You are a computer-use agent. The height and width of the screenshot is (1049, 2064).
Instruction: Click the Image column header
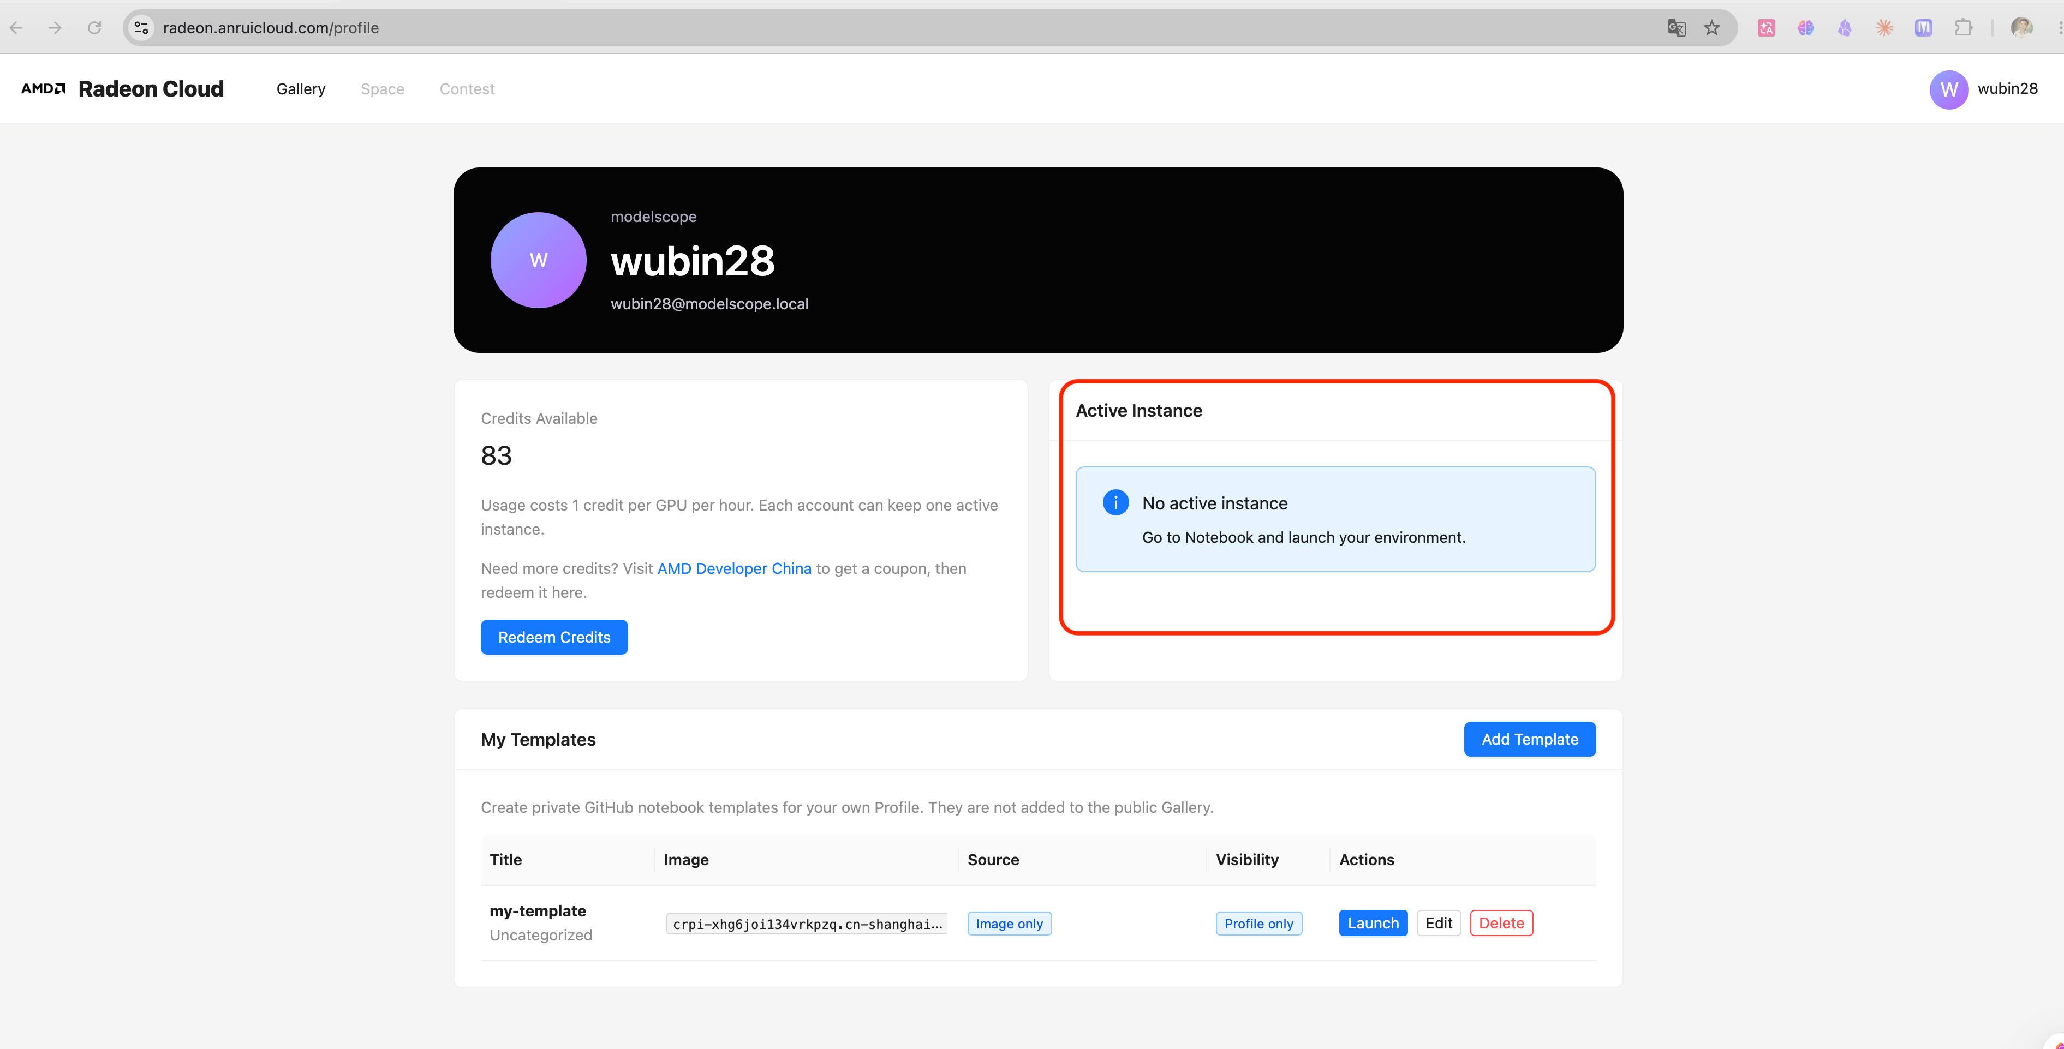point(687,860)
